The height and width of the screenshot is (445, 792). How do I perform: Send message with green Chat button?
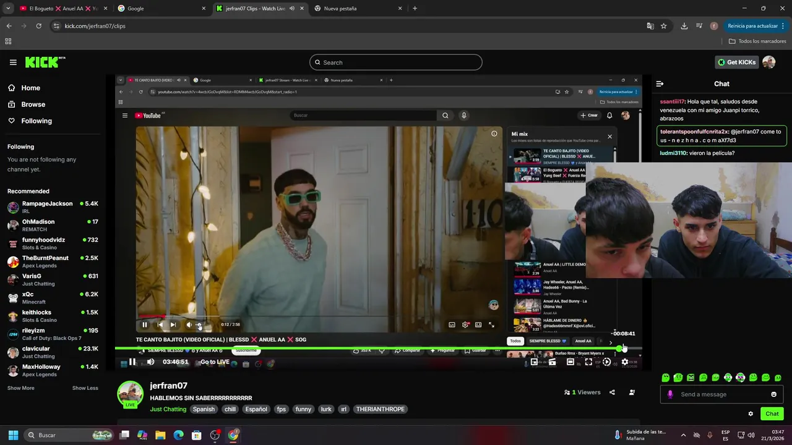tap(772, 414)
